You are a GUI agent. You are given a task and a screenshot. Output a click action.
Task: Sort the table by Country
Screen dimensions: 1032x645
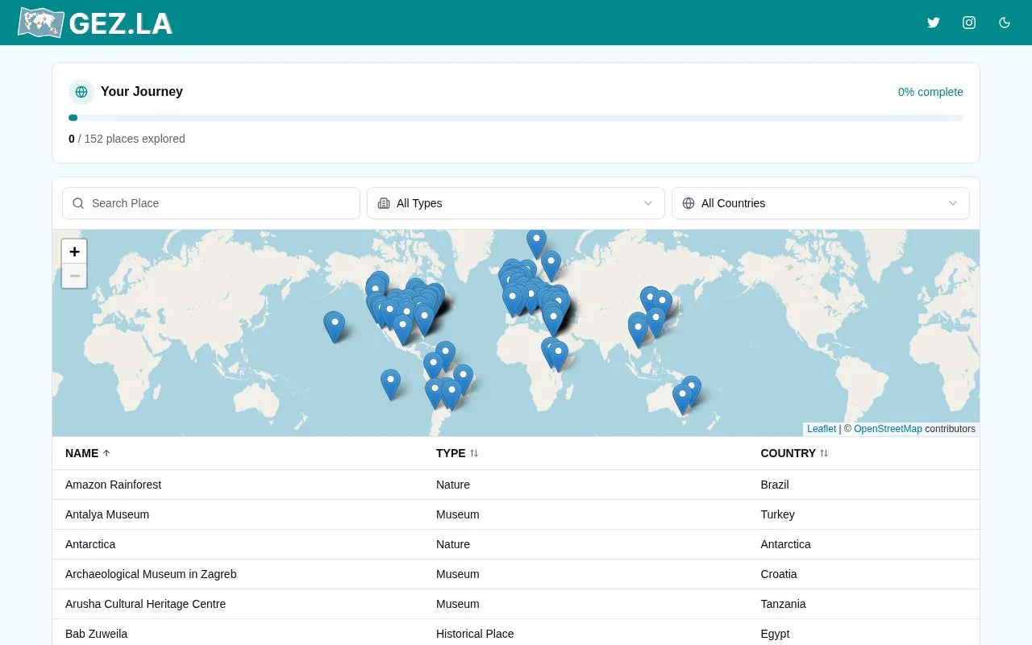pyautogui.click(x=794, y=453)
